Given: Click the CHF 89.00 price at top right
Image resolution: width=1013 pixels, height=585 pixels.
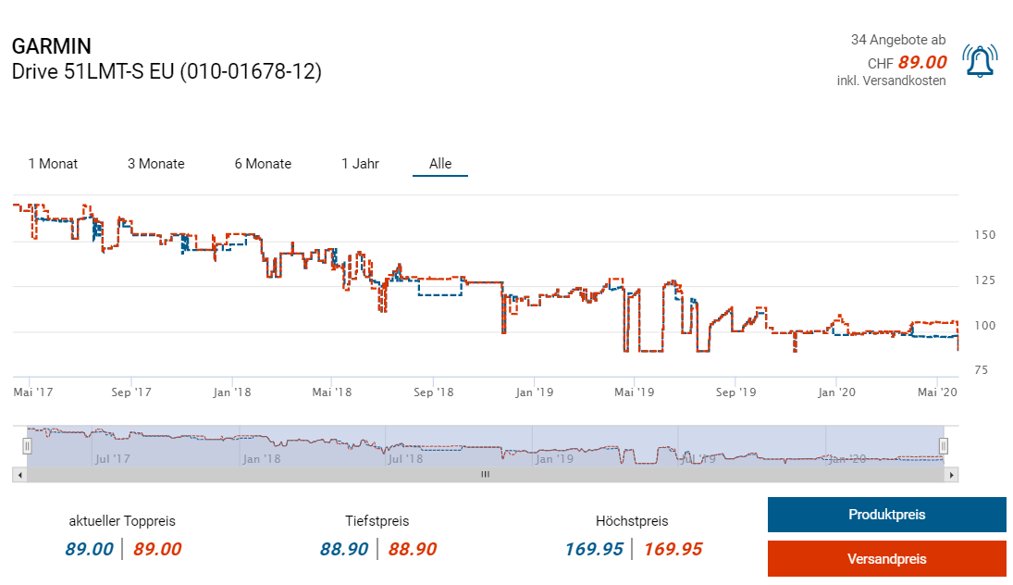Looking at the screenshot, I should click(x=907, y=62).
